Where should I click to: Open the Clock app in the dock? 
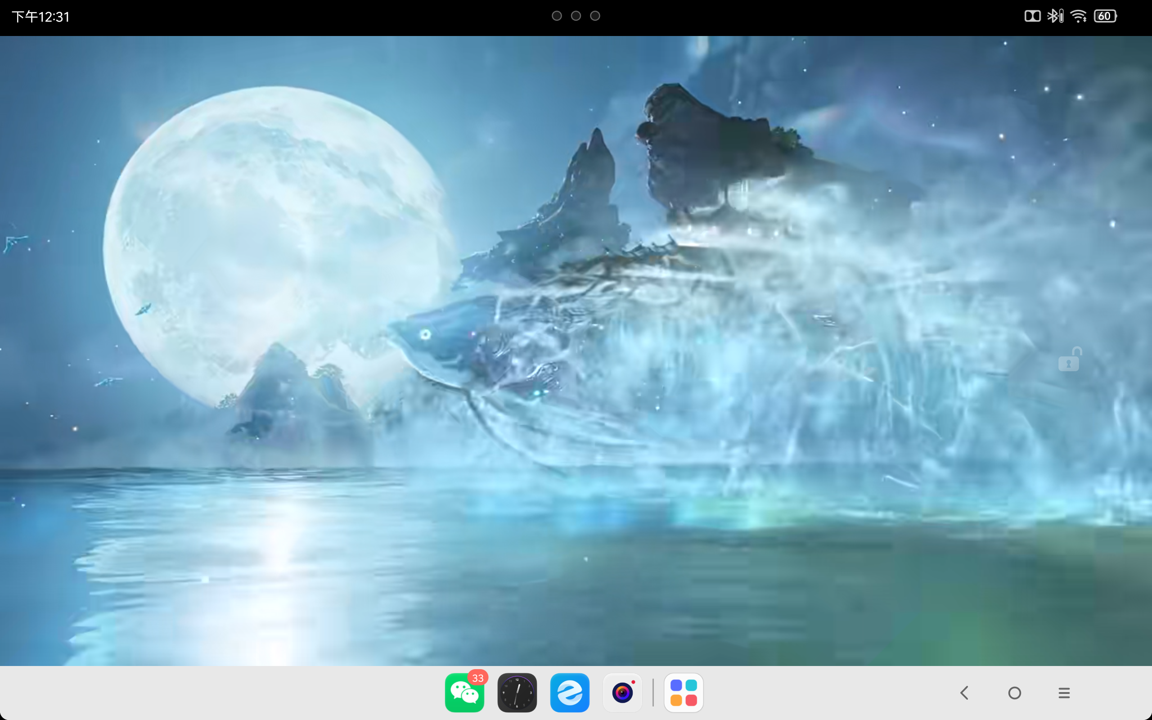click(x=517, y=693)
